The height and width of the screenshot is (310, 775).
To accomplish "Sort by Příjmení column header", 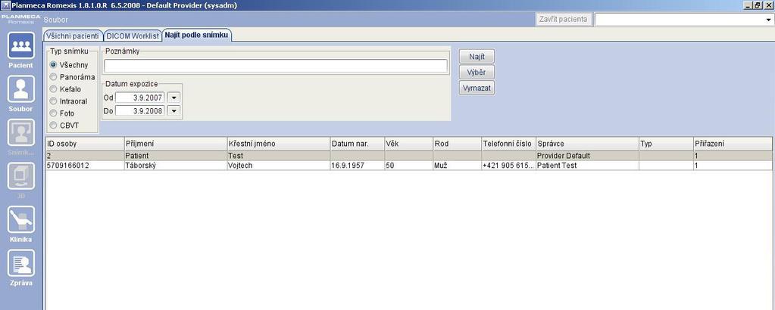I will pyautogui.click(x=176, y=144).
